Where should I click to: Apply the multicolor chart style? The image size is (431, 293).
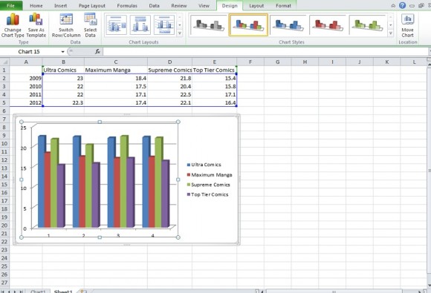click(x=248, y=25)
